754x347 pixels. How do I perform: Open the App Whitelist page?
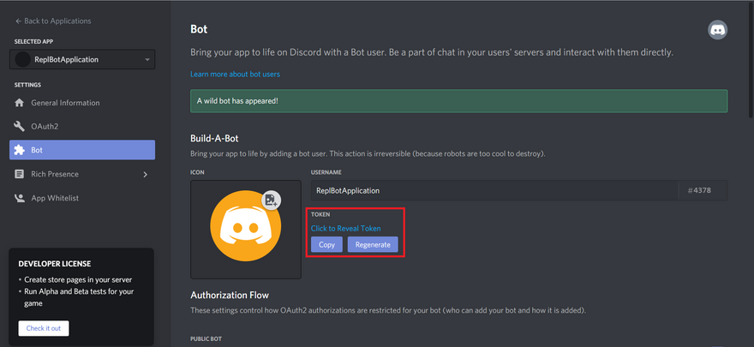(55, 198)
